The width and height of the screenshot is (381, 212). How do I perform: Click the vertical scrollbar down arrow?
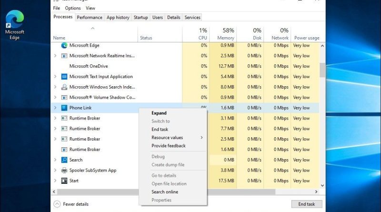[x=322, y=185]
